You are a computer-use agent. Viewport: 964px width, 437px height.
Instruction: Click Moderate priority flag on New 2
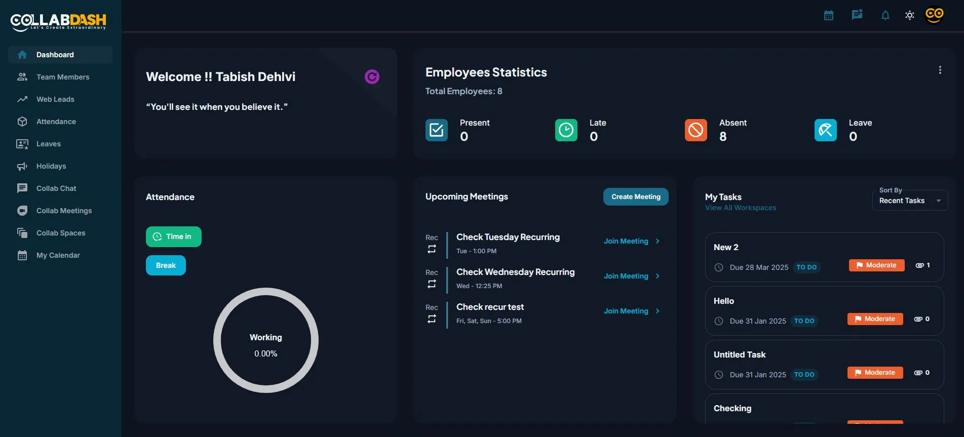877,265
